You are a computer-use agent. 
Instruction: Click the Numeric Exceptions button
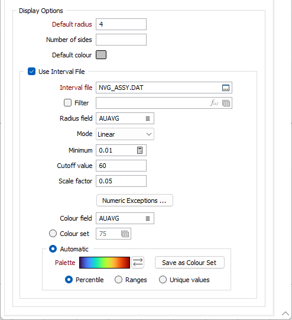(135, 201)
